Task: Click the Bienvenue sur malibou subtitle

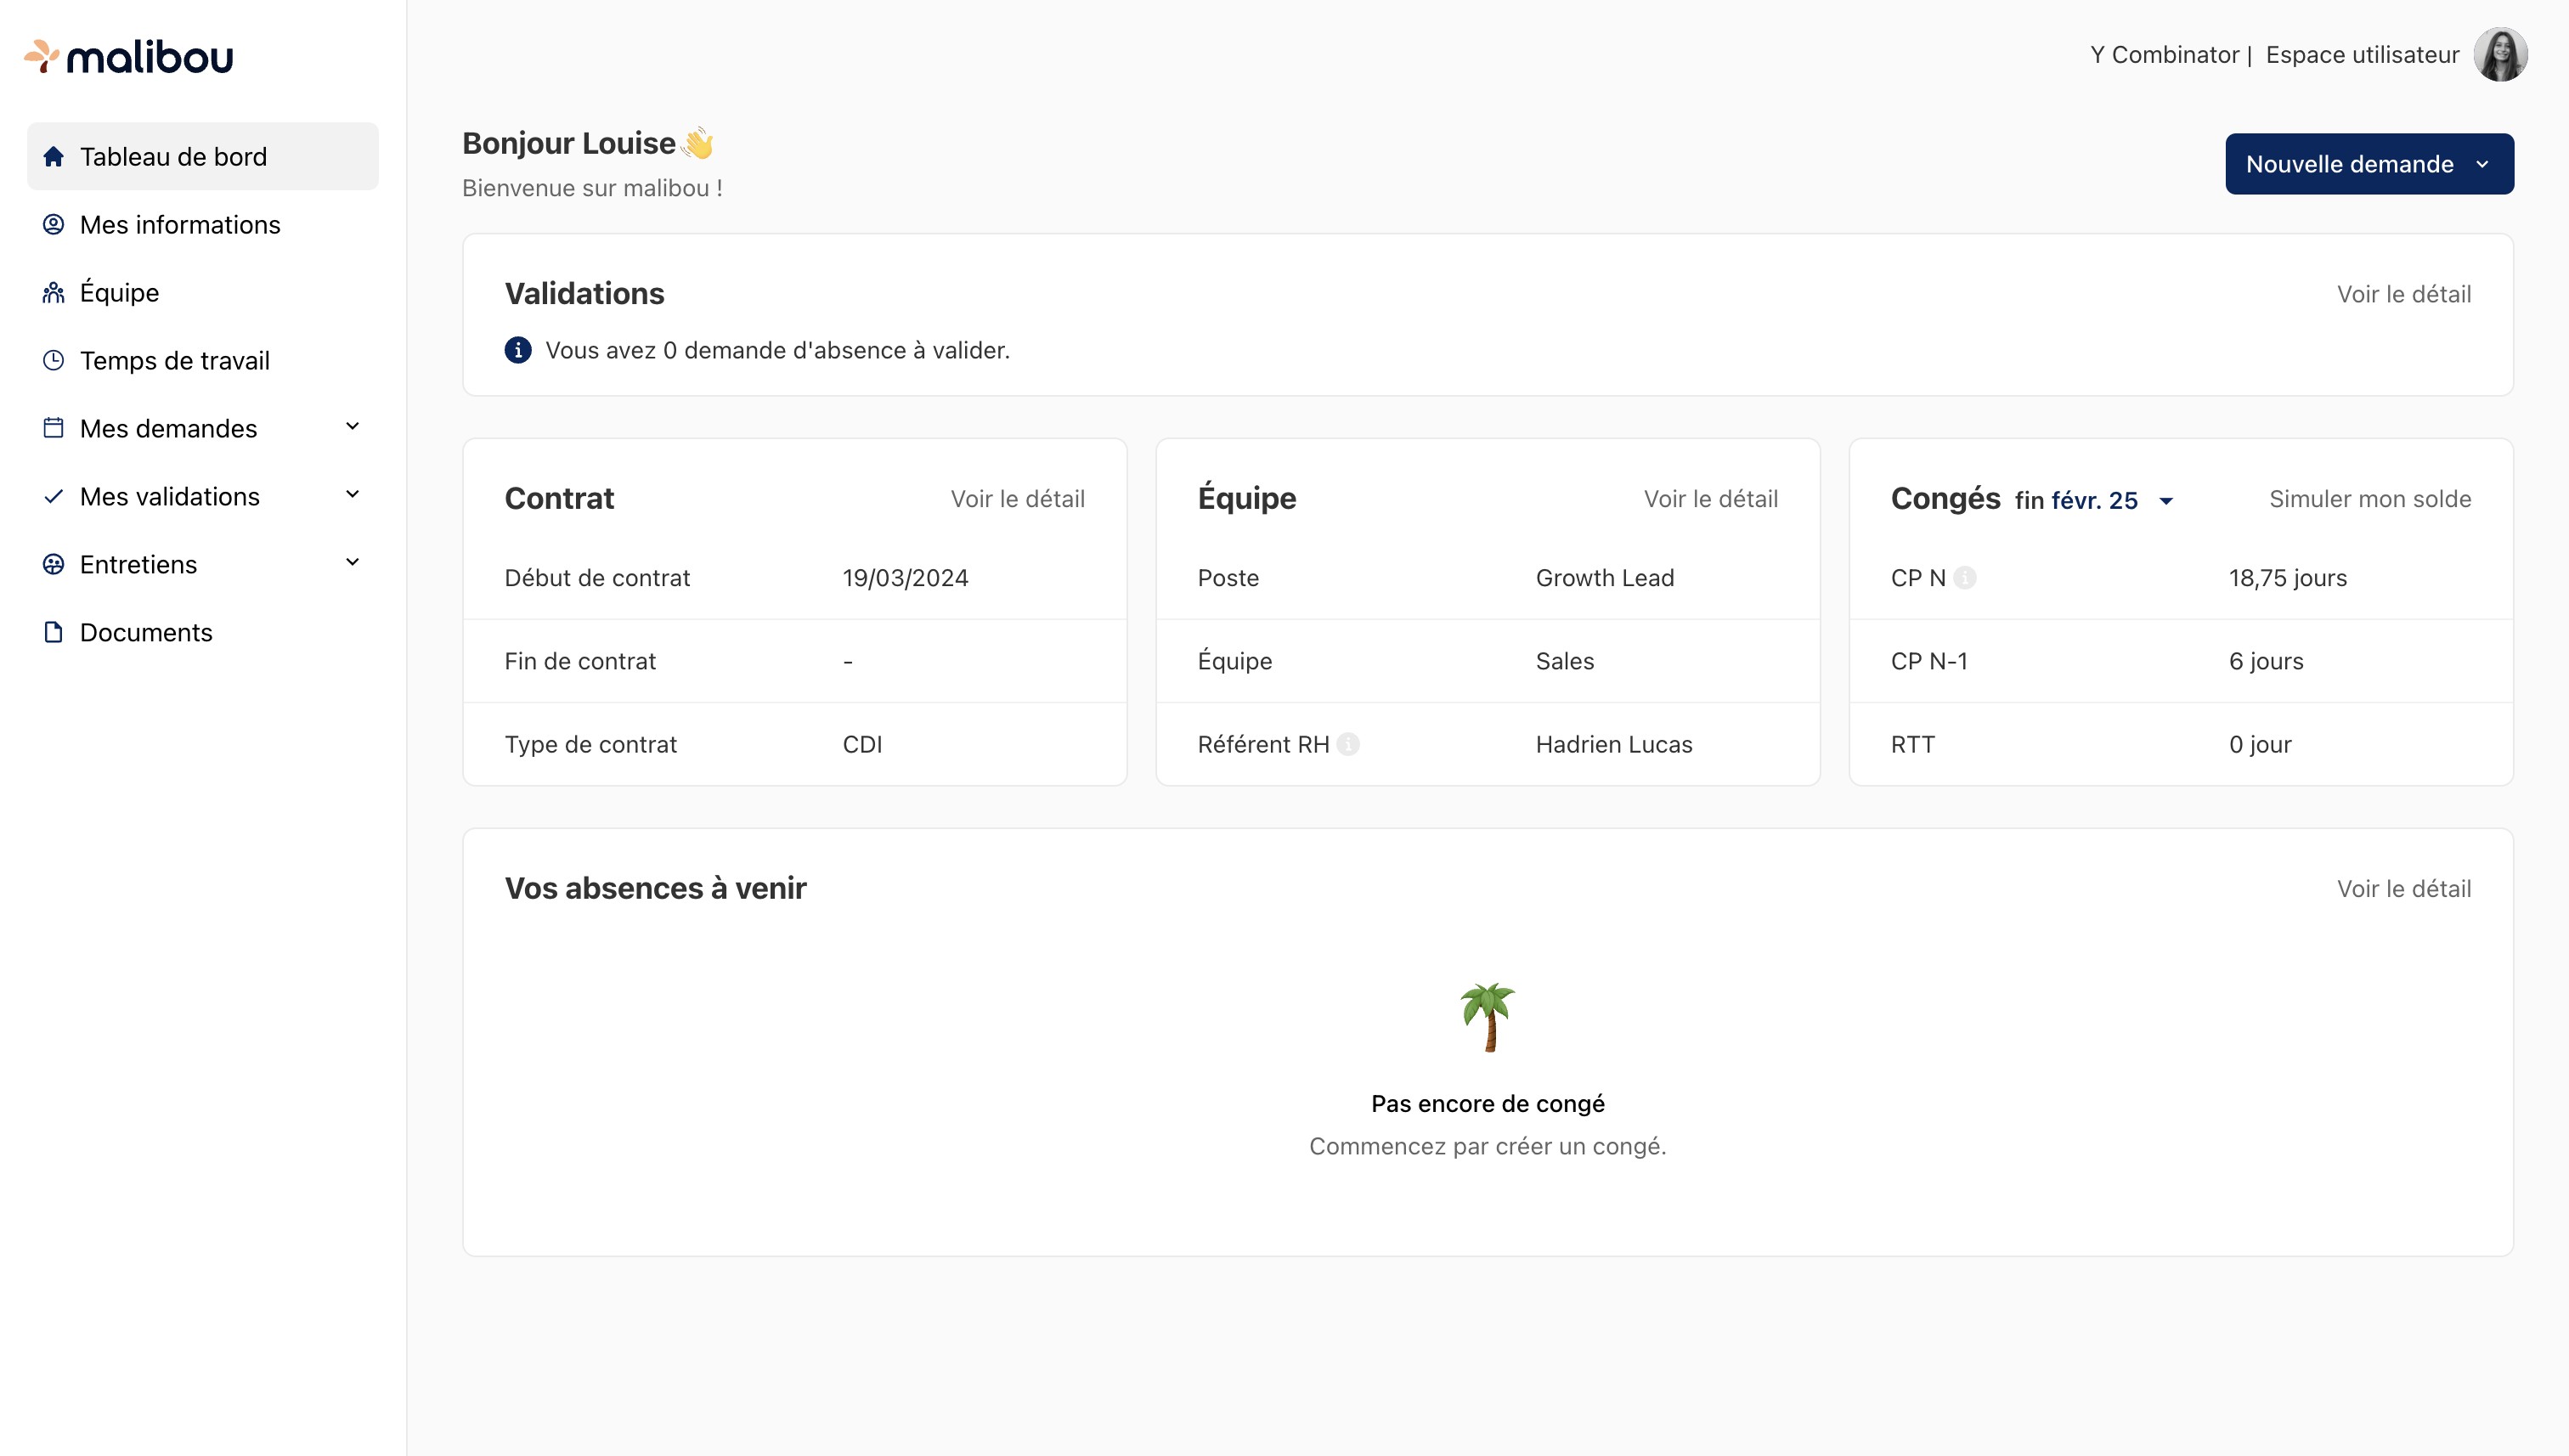Action: [592, 188]
